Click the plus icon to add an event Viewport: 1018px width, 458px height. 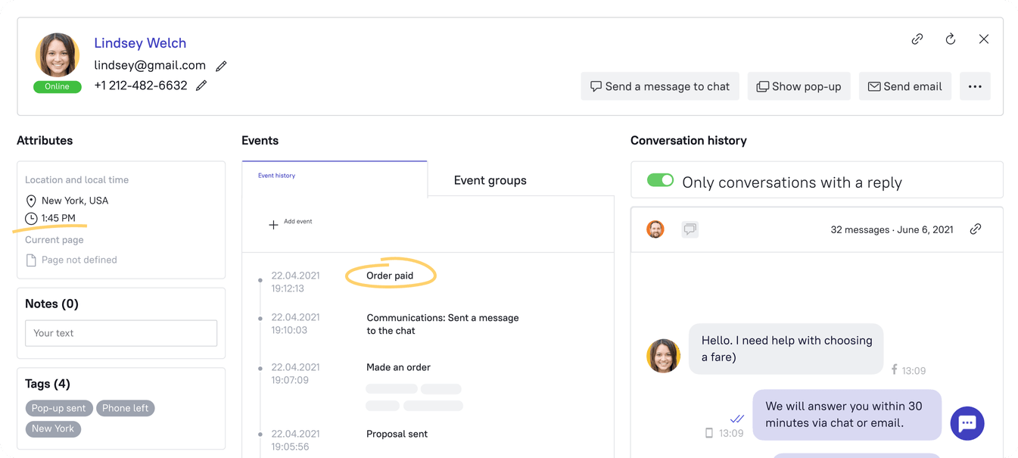(x=274, y=225)
